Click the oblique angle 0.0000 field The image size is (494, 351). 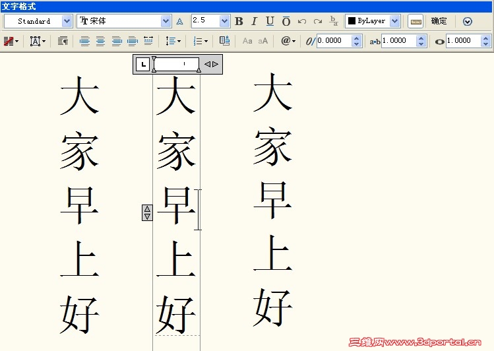click(334, 41)
